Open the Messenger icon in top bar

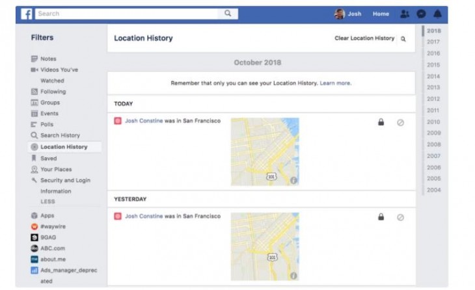tap(421, 14)
